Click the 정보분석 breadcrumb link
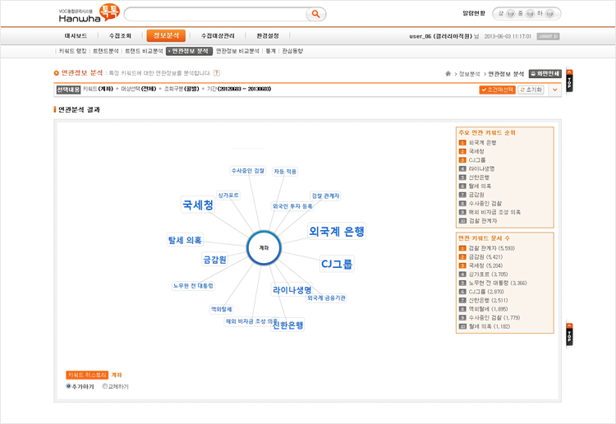Viewport: 616px width, 424px height. [x=470, y=73]
